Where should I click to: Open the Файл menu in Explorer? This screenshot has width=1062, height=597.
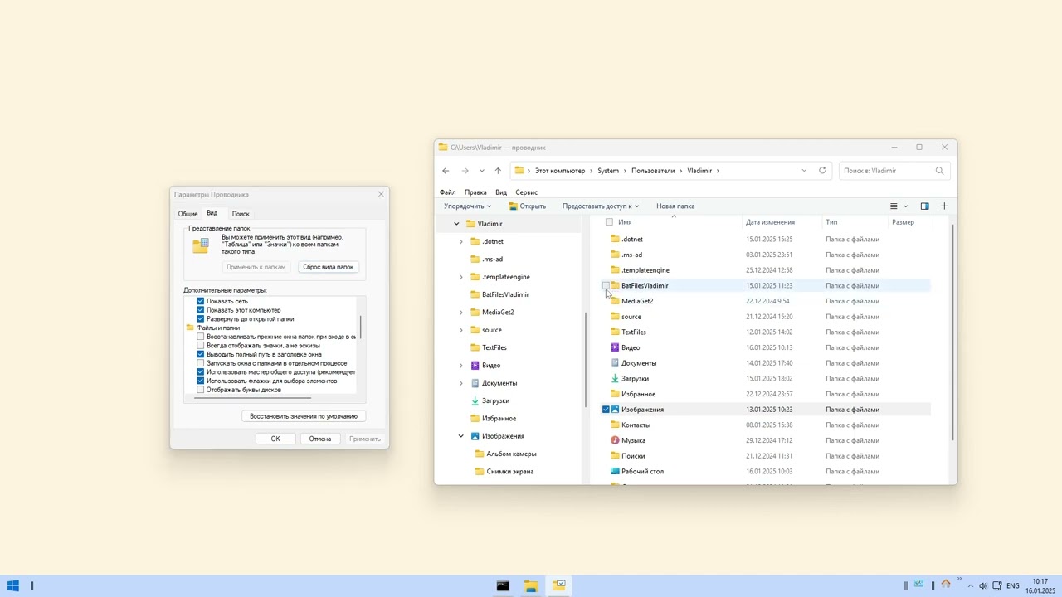[x=447, y=192]
